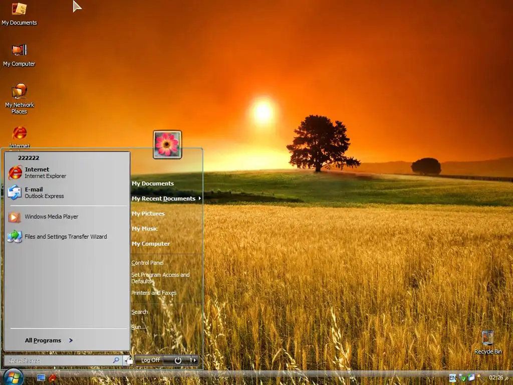
Task: Click the window-shaped tray icon
Action: (x=471, y=377)
